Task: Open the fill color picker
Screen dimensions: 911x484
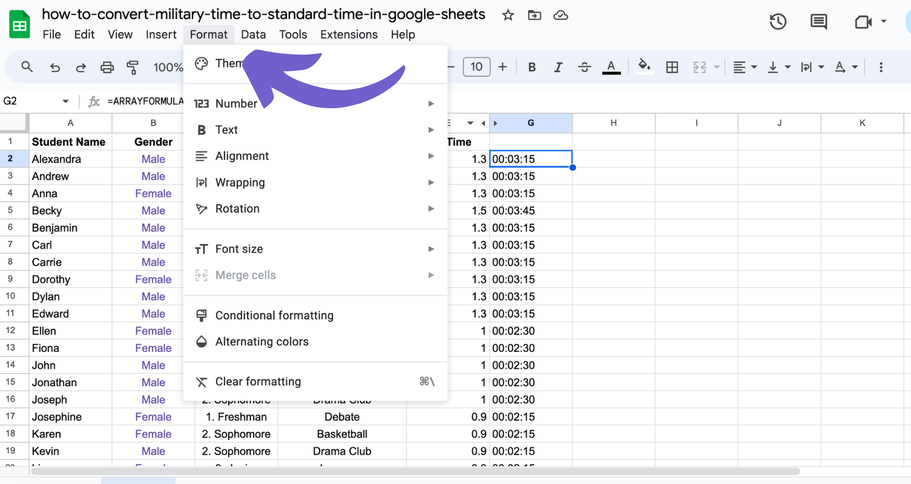Action: coord(644,67)
